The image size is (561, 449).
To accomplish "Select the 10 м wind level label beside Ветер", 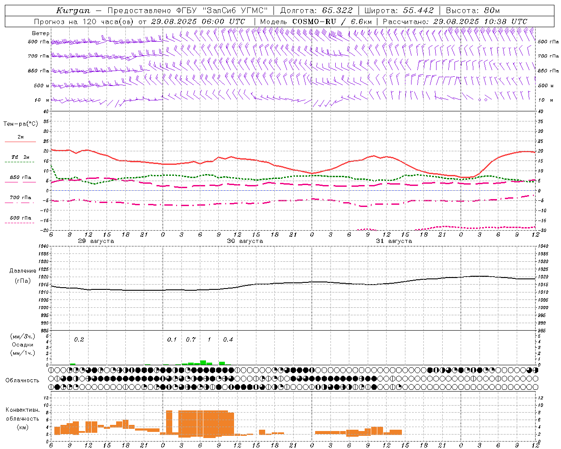I will pos(42,100).
